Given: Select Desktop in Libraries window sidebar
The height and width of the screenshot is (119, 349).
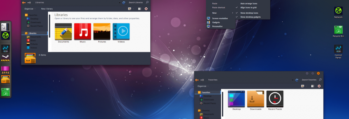Looking at the screenshot, I should coord(33,19).
